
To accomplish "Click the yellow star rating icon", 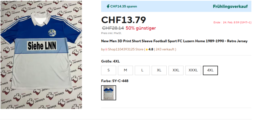I will click(147, 49).
